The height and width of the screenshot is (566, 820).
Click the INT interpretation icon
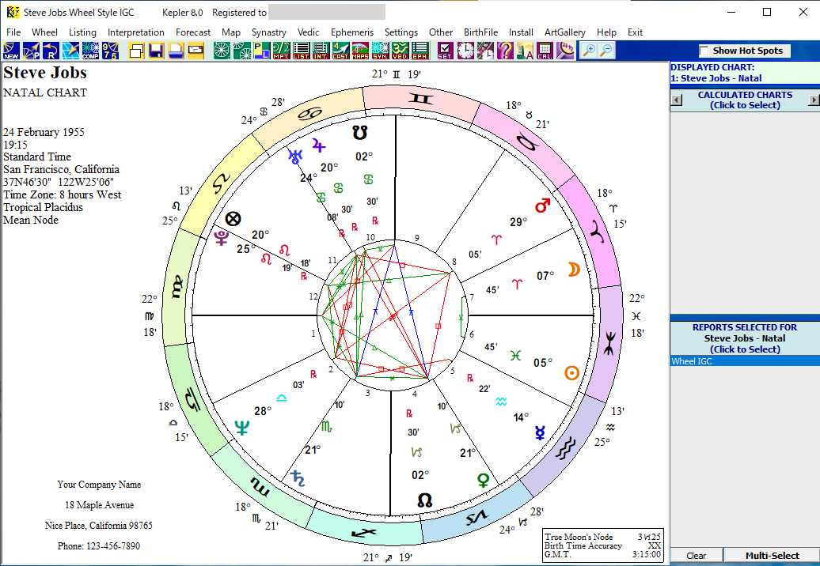tap(321, 51)
